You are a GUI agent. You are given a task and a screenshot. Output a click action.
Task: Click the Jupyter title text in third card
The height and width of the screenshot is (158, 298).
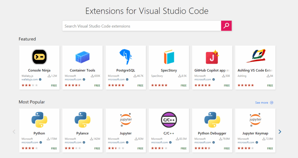point(126,133)
